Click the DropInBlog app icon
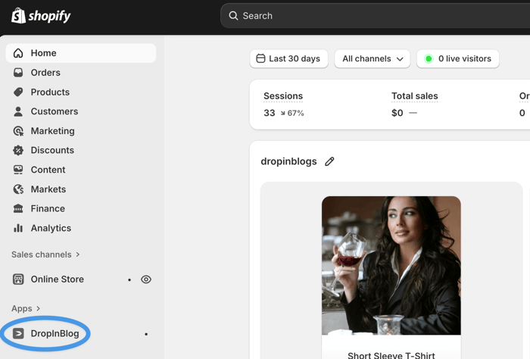 click(x=18, y=334)
